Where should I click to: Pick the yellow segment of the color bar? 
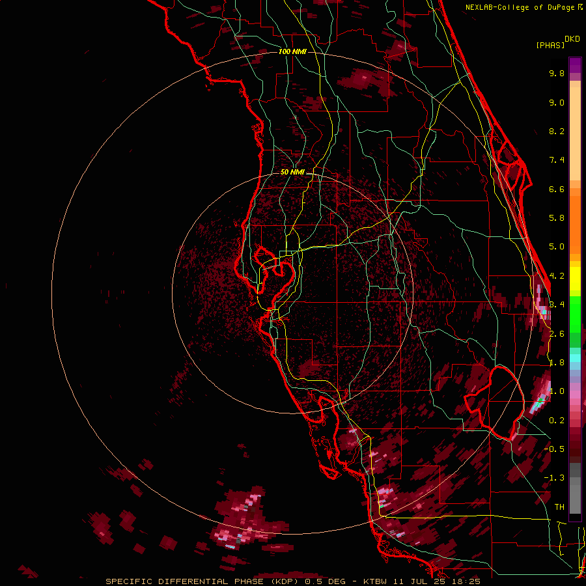point(575,279)
